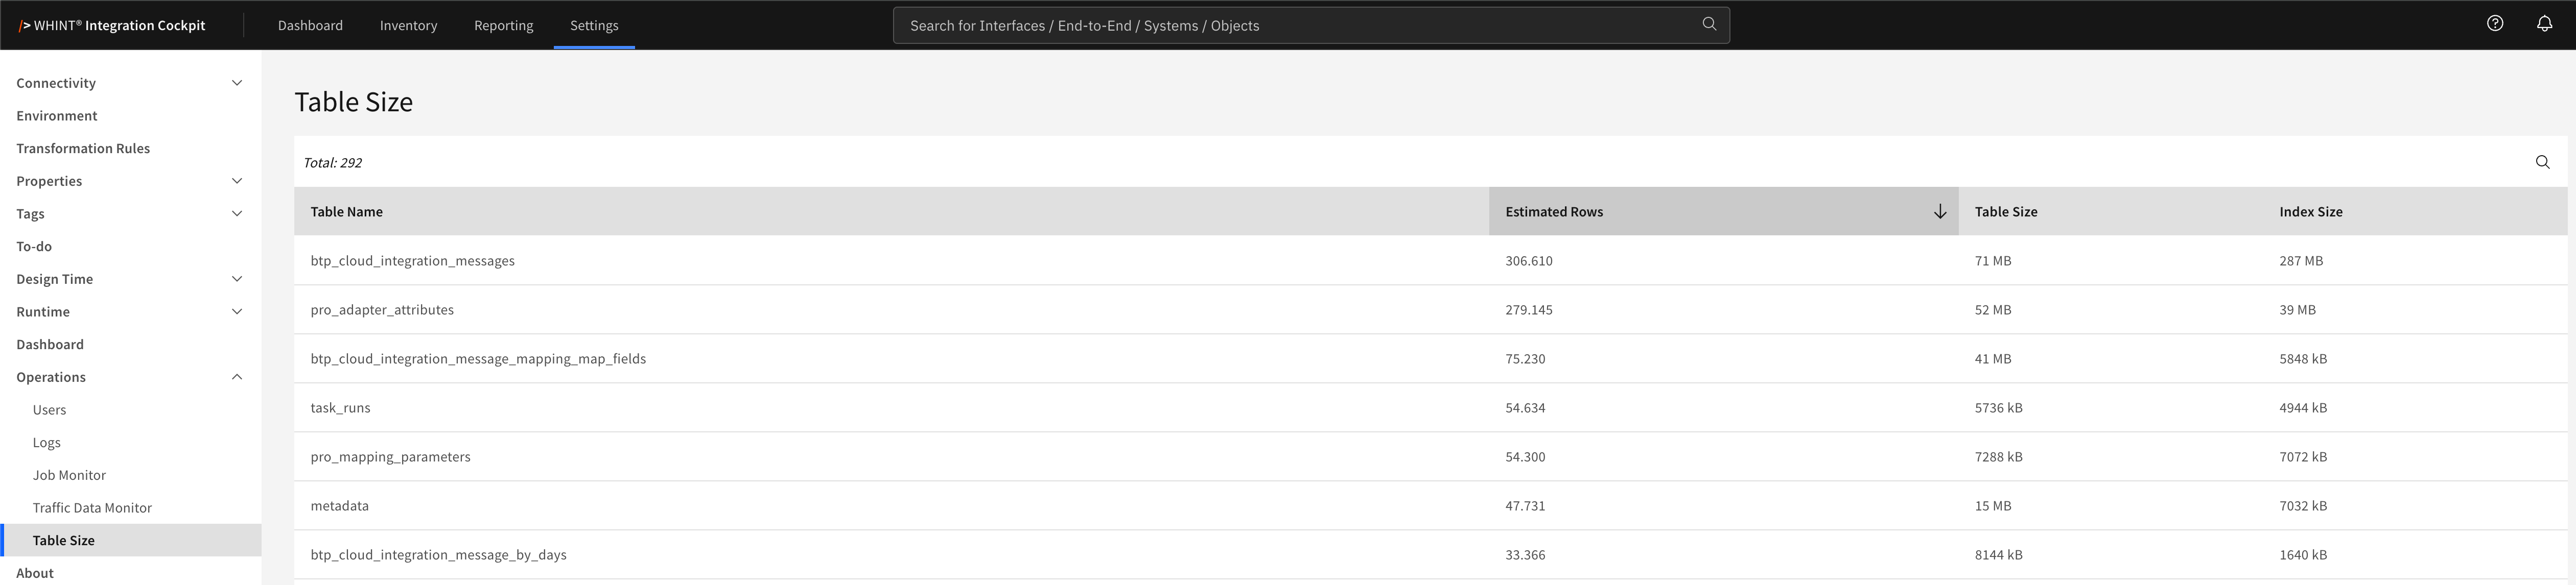Open the help question mark icon
This screenshot has width=2576, height=585.
[x=2495, y=24]
